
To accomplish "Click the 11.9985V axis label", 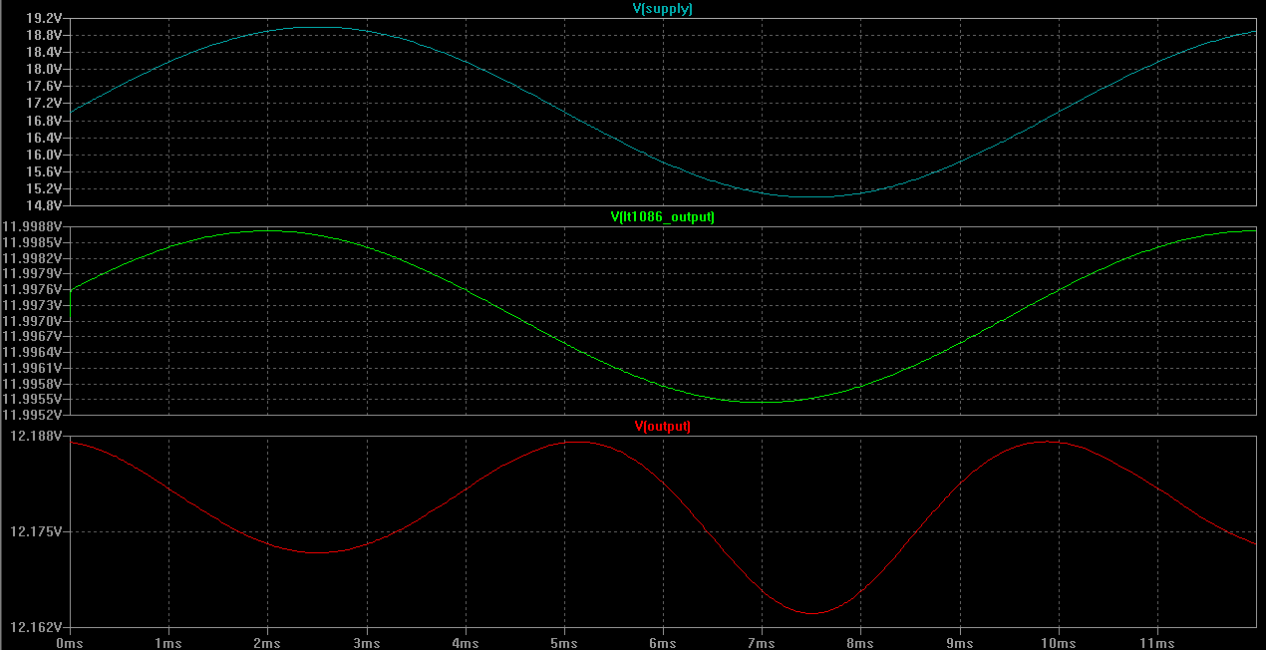I will click(x=35, y=242).
